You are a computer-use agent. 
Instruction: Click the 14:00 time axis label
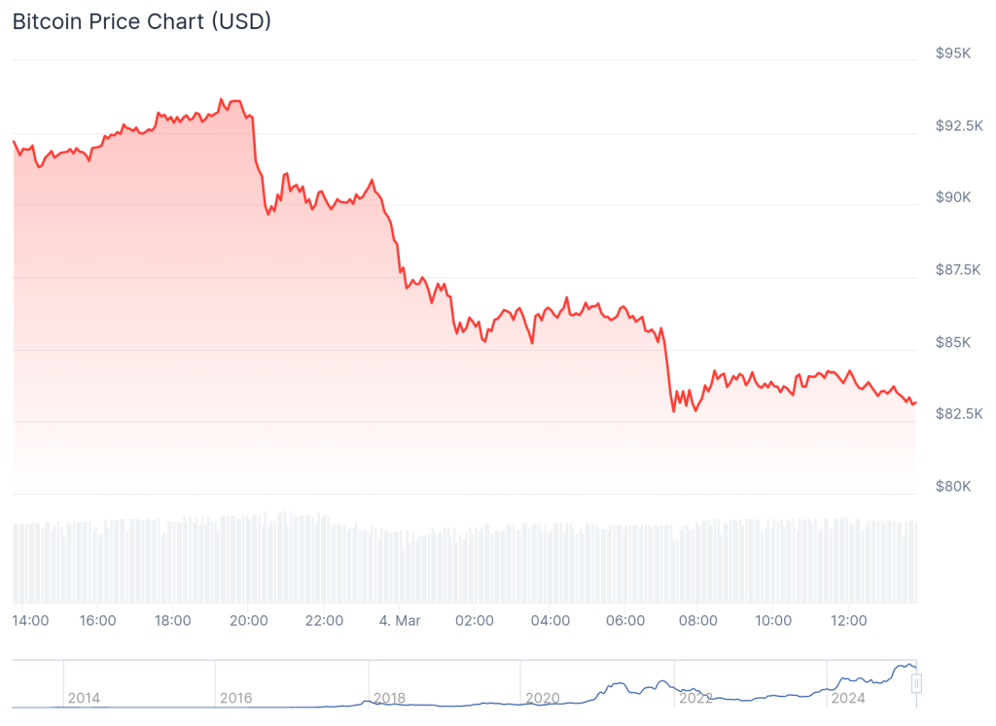pos(31,621)
